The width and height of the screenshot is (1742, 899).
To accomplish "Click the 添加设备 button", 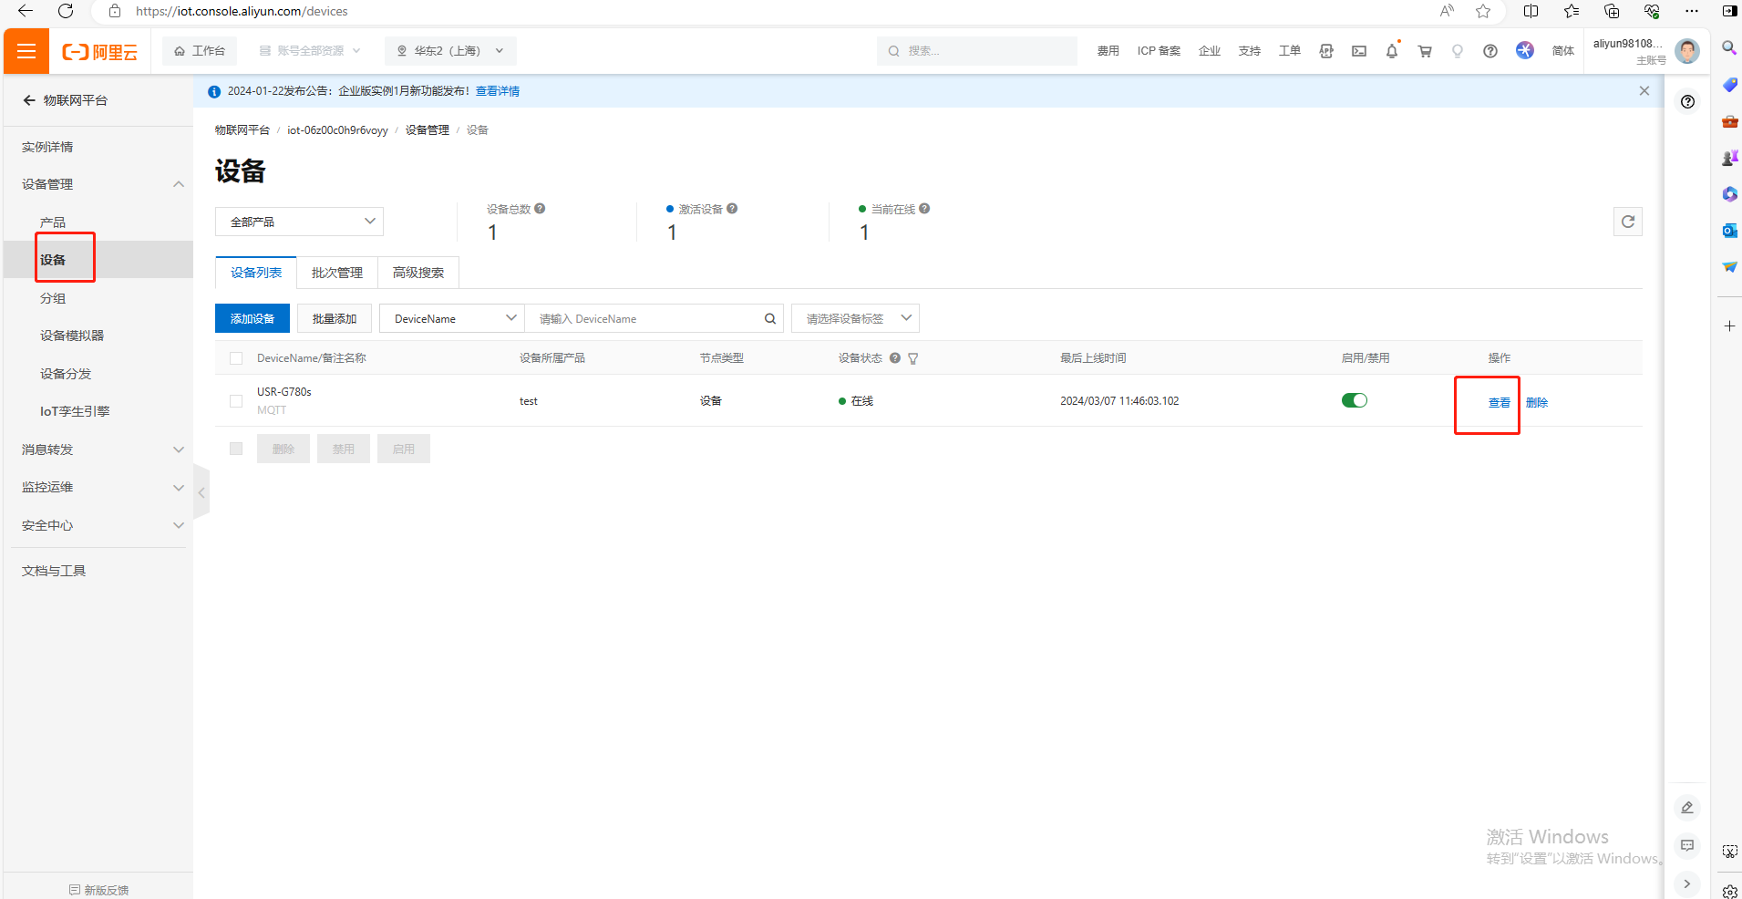I will (x=253, y=318).
